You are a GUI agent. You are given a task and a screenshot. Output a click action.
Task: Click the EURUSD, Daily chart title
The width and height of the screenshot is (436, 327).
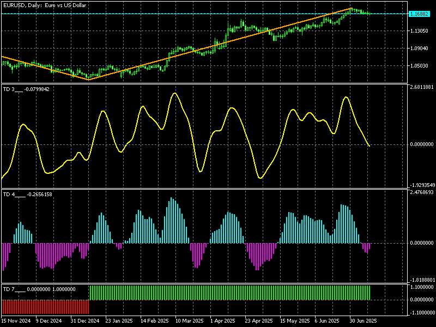tap(45, 5)
